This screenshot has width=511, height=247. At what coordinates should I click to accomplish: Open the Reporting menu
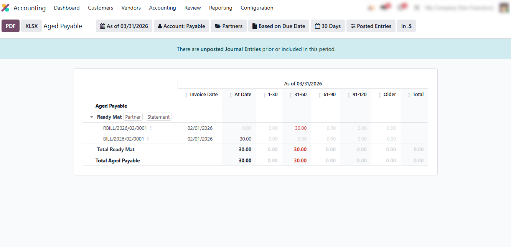tap(221, 8)
